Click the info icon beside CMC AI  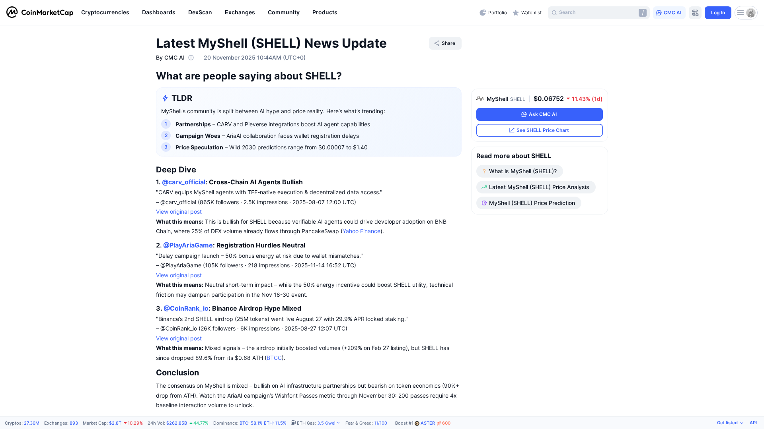click(x=191, y=58)
